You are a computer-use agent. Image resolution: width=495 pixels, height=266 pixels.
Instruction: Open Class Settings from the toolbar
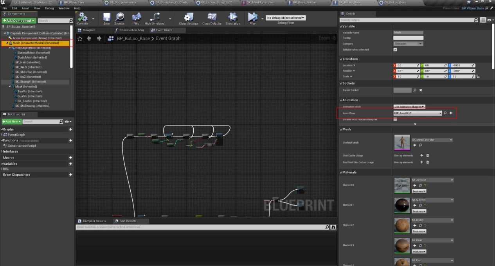[x=188, y=18]
